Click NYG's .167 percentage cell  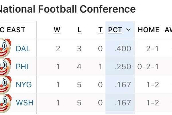[x=123, y=85]
